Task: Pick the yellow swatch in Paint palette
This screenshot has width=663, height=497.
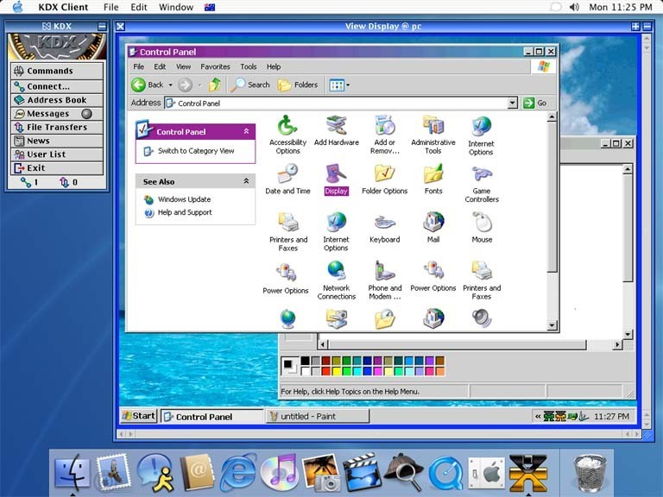Action: pyautogui.click(x=336, y=371)
